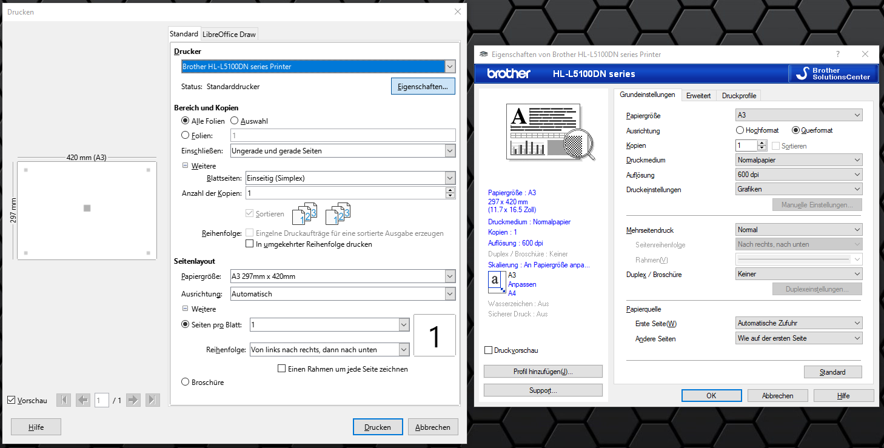Screen dimensions: 884x448
Task: Open Erste Seite paper source dropdown
Action: [x=799, y=323]
